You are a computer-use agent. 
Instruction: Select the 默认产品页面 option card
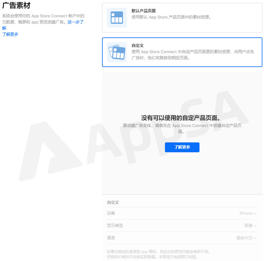tap(182, 18)
